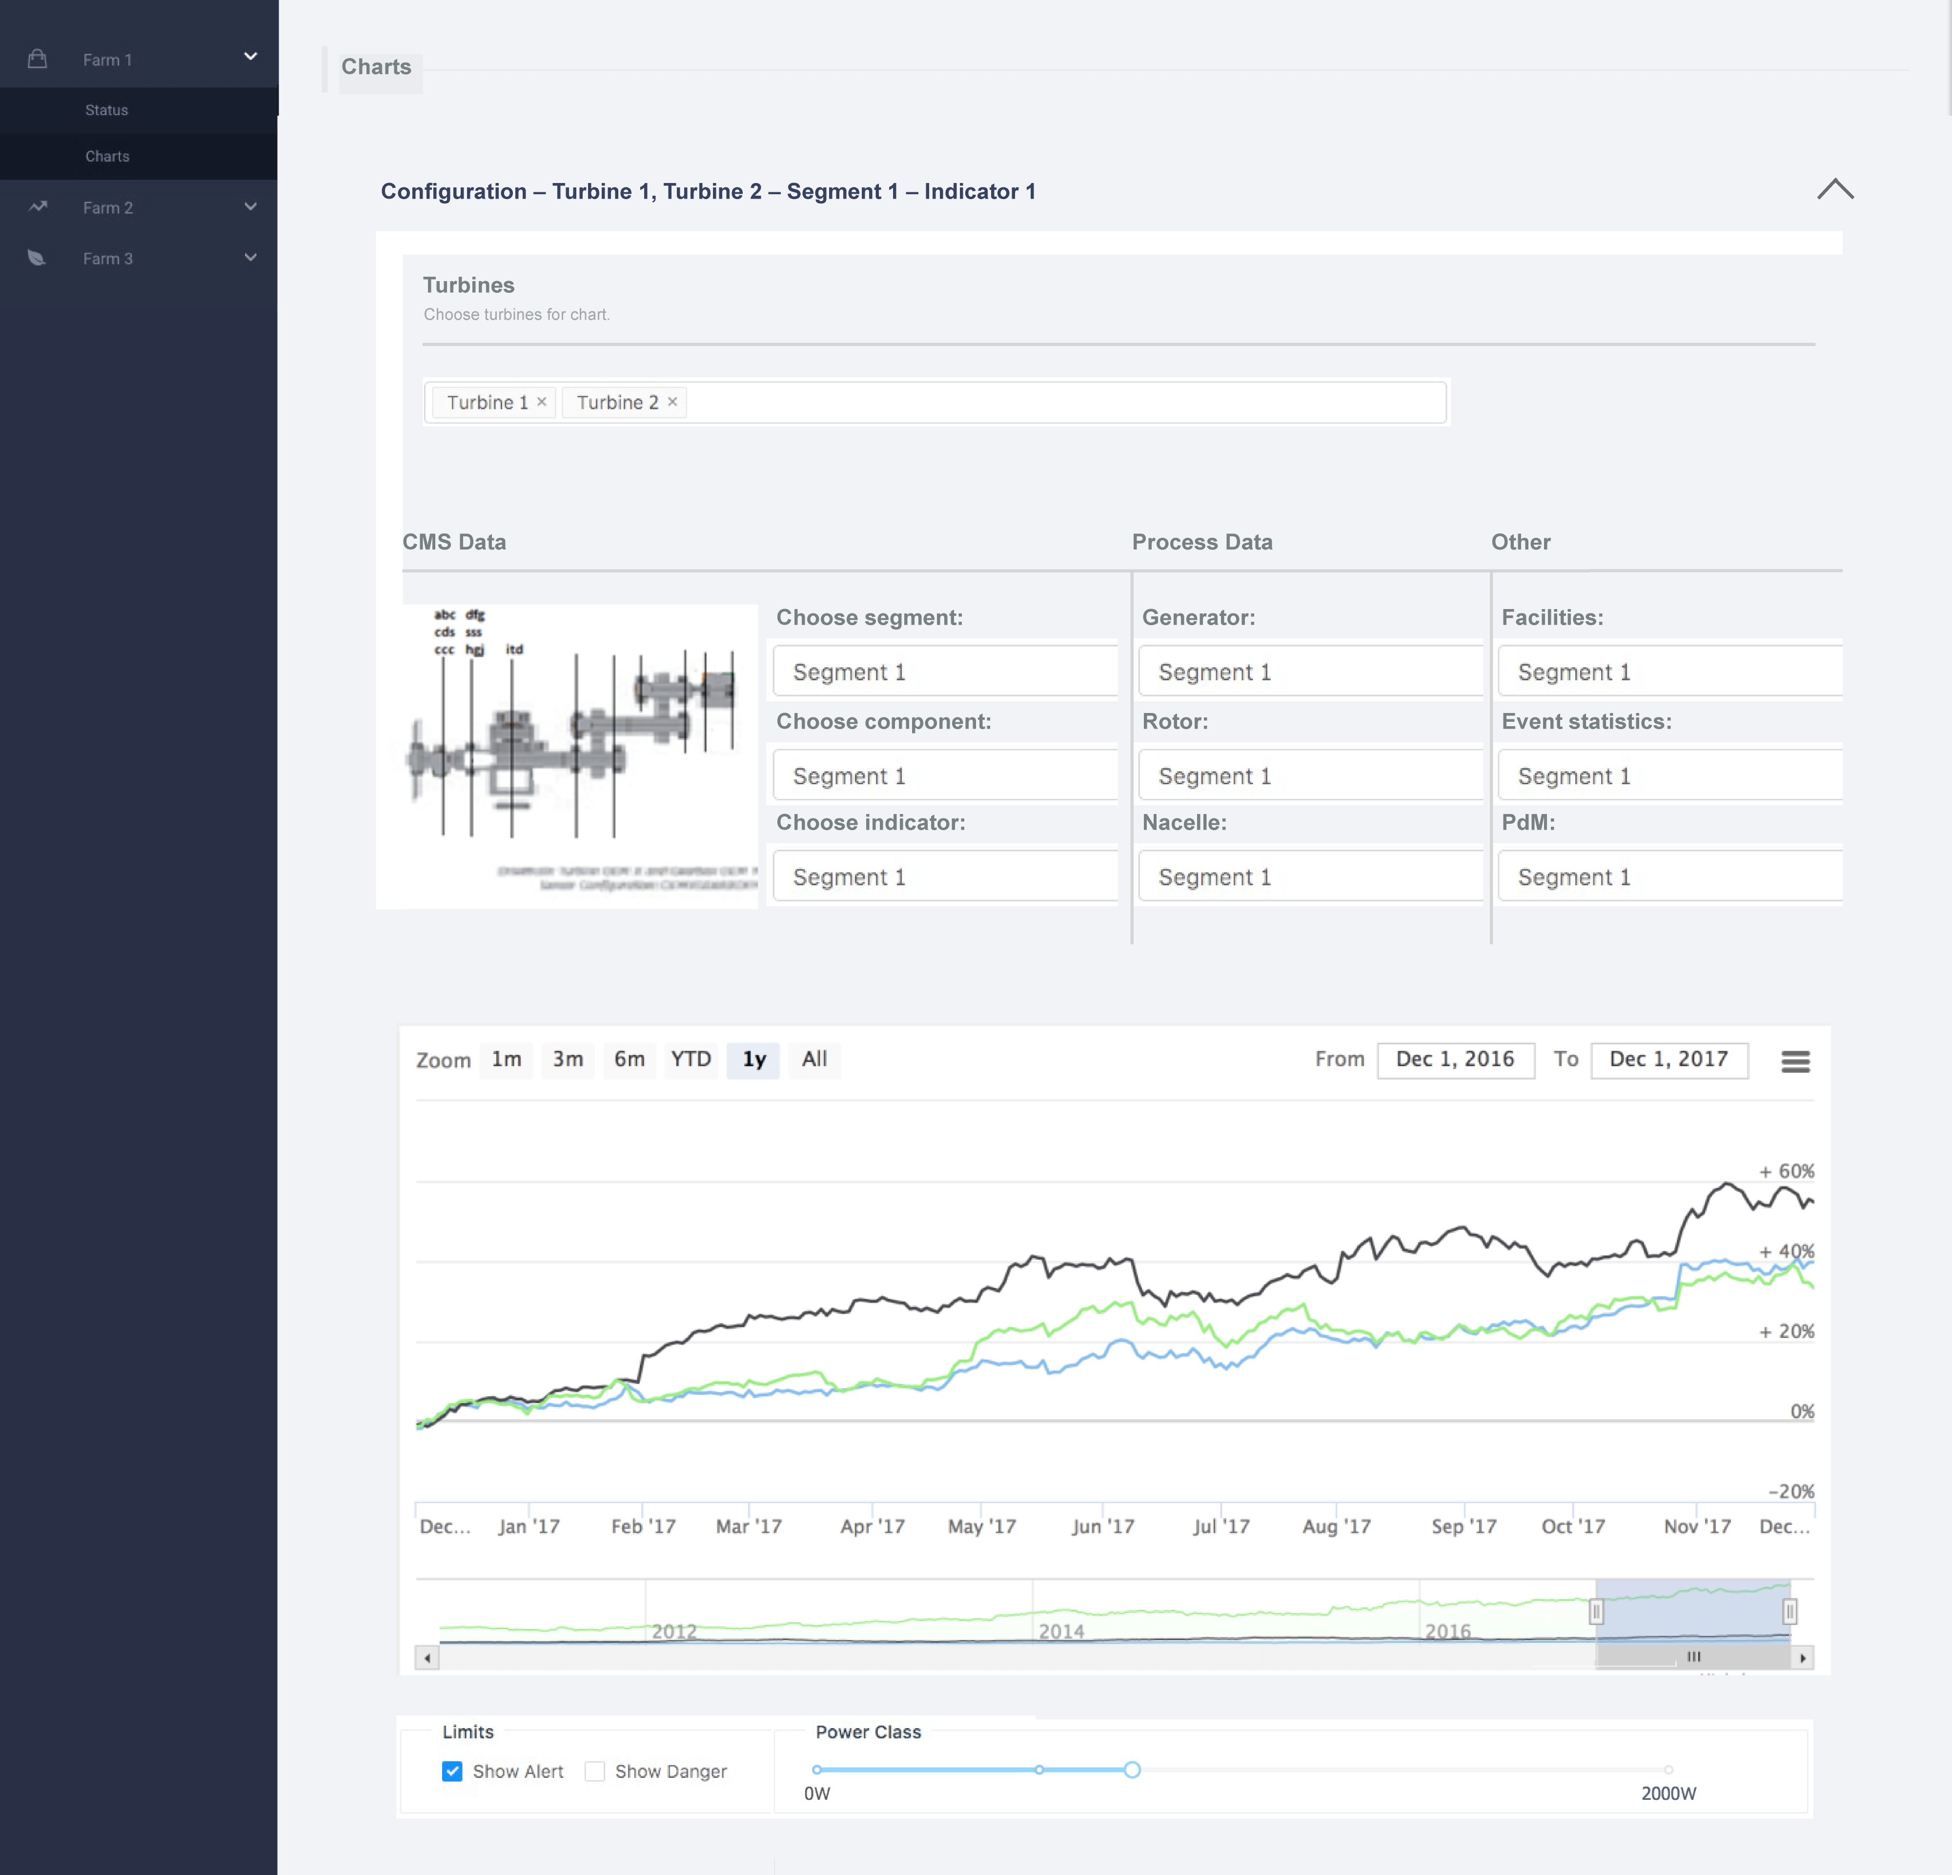Screen dimensions: 1952x1875
Task: Click the Power Class slider handle
Action: pyautogui.click(x=1132, y=1770)
